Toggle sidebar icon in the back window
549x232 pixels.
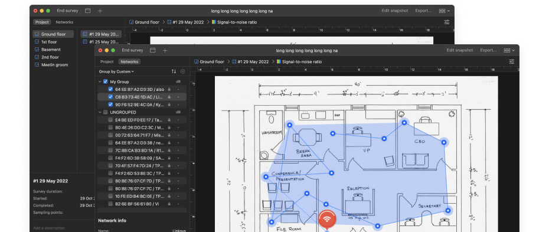tap(88, 11)
